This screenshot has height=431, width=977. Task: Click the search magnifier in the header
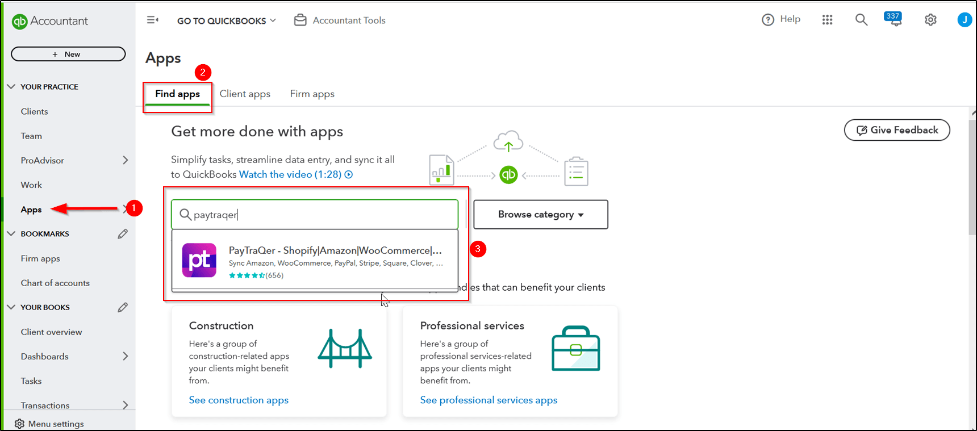click(x=861, y=20)
